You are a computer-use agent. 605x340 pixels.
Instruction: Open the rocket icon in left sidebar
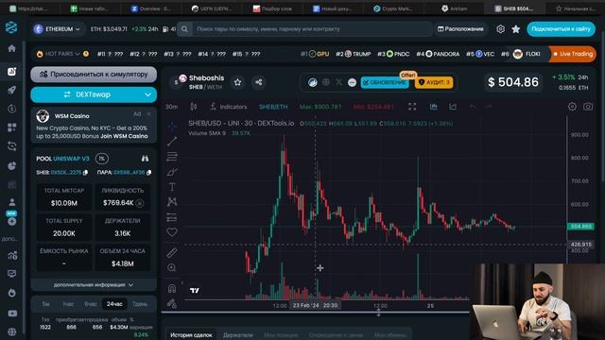pyautogui.click(x=12, y=91)
